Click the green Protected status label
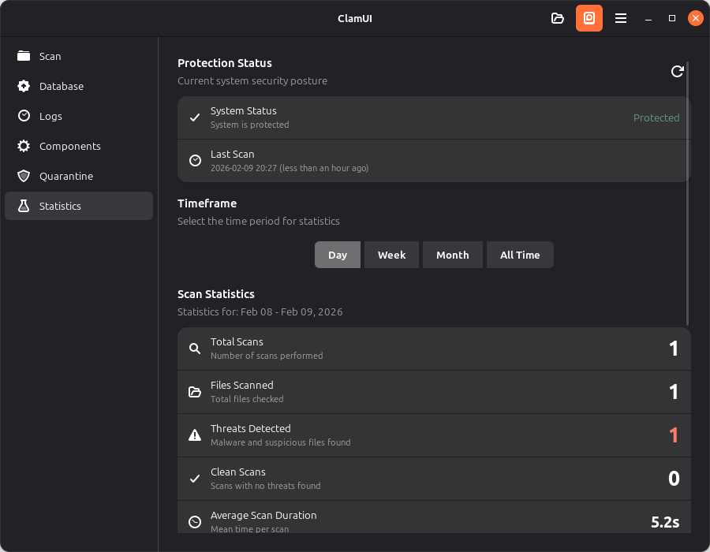 point(656,117)
